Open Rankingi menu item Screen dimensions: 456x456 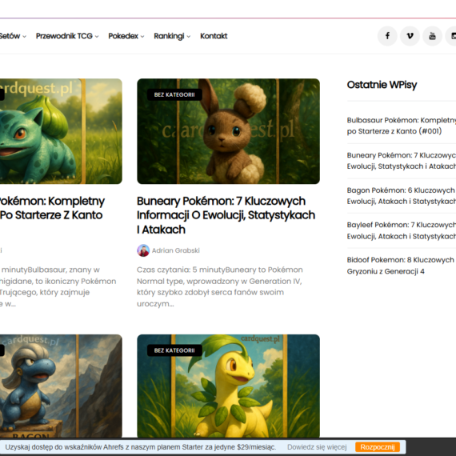(169, 36)
